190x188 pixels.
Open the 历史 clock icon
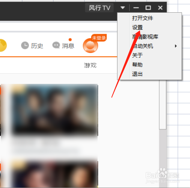(25, 45)
